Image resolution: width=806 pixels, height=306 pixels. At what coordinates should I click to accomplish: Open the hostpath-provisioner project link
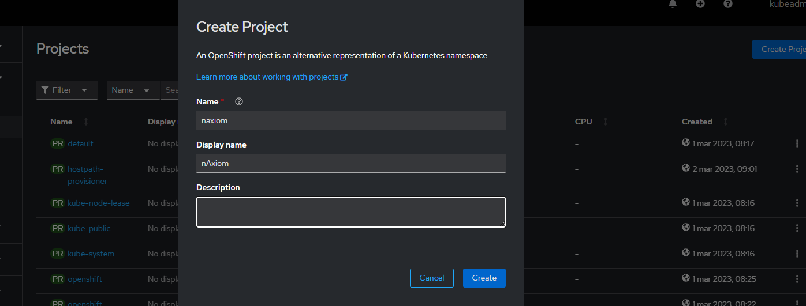tap(88, 175)
